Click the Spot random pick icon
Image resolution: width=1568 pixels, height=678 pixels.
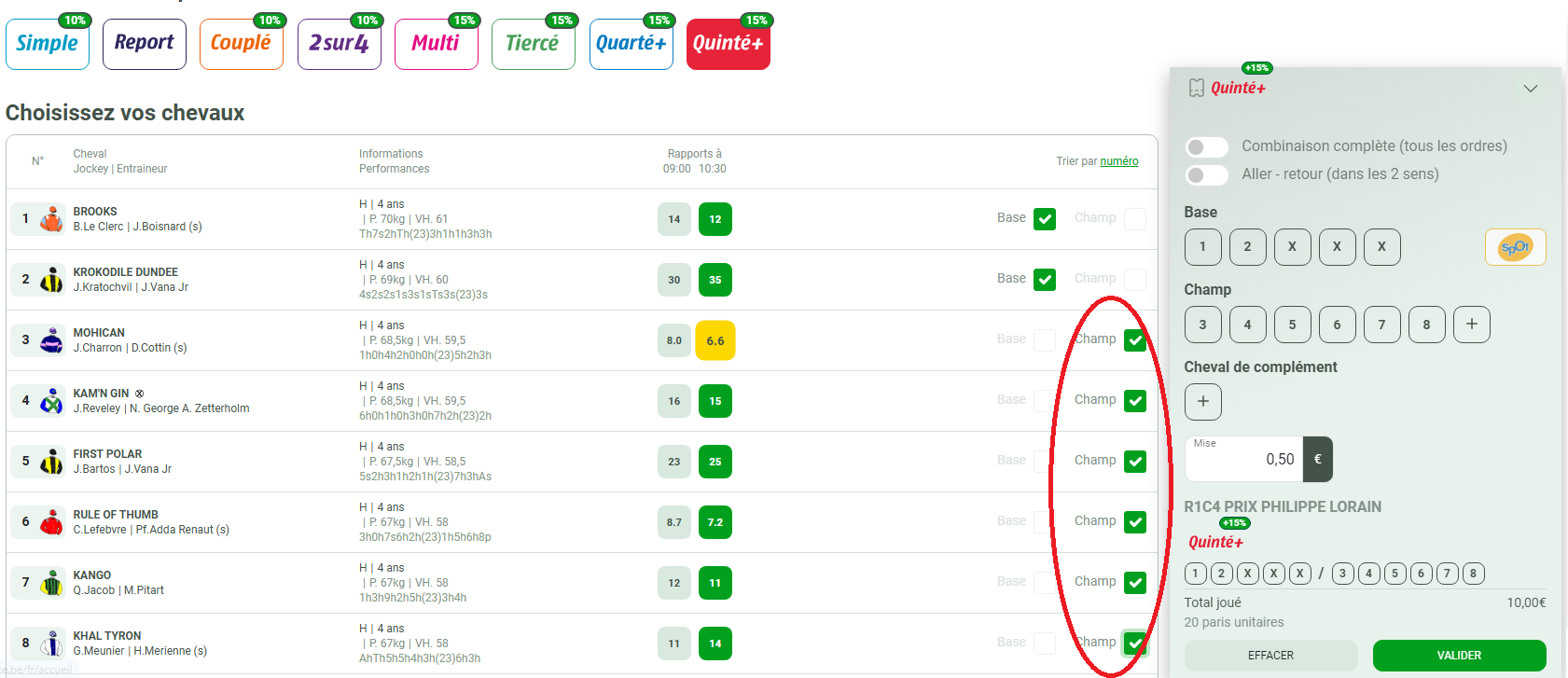[1514, 247]
